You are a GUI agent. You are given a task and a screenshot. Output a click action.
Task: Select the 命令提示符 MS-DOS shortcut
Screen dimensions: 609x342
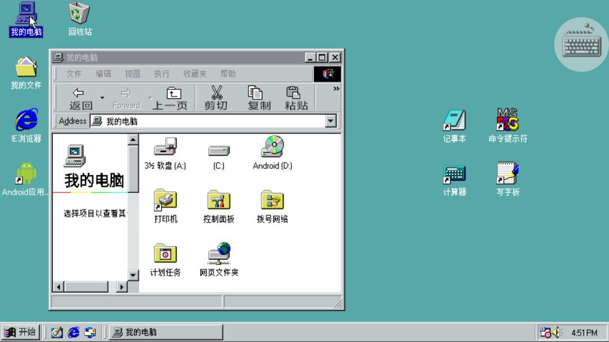507,126
